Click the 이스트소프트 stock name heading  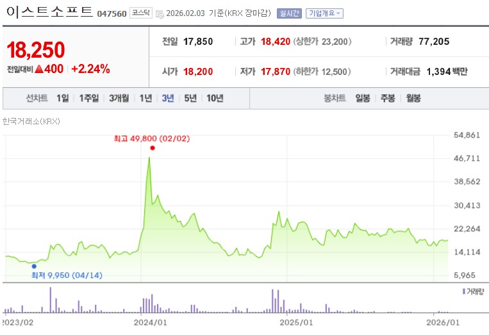[x=49, y=12]
